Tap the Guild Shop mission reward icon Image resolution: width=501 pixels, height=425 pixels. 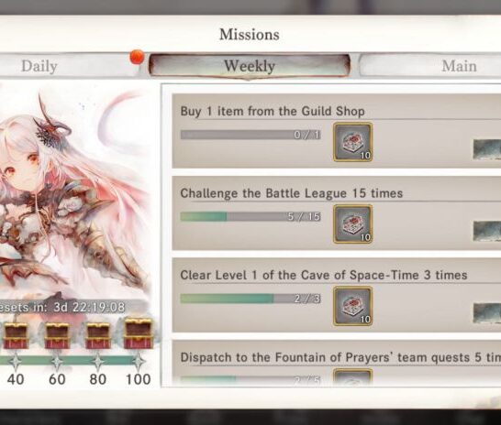tap(352, 142)
